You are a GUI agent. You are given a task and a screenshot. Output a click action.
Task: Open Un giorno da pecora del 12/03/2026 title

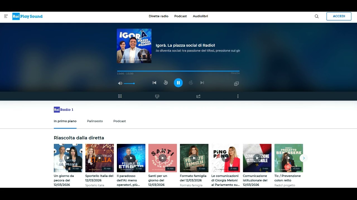coord(64,180)
